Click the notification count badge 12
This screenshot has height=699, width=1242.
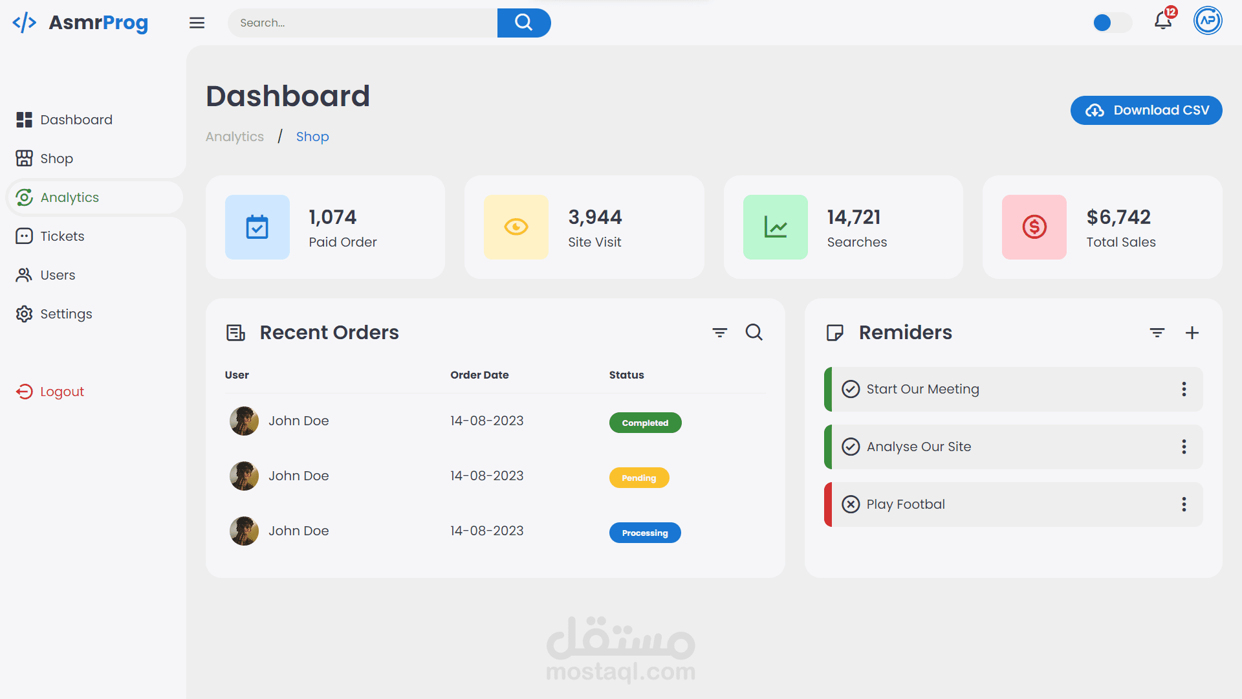pyautogui.click(x=1171, y=12)
